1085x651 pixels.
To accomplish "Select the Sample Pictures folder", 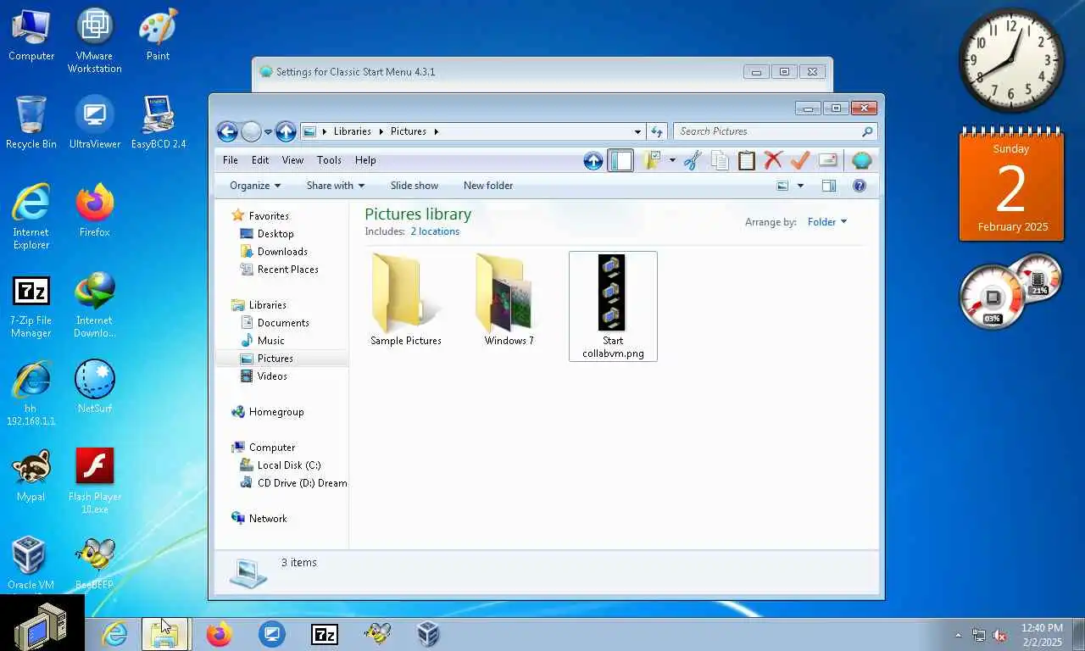I will [x=406, y=300].
